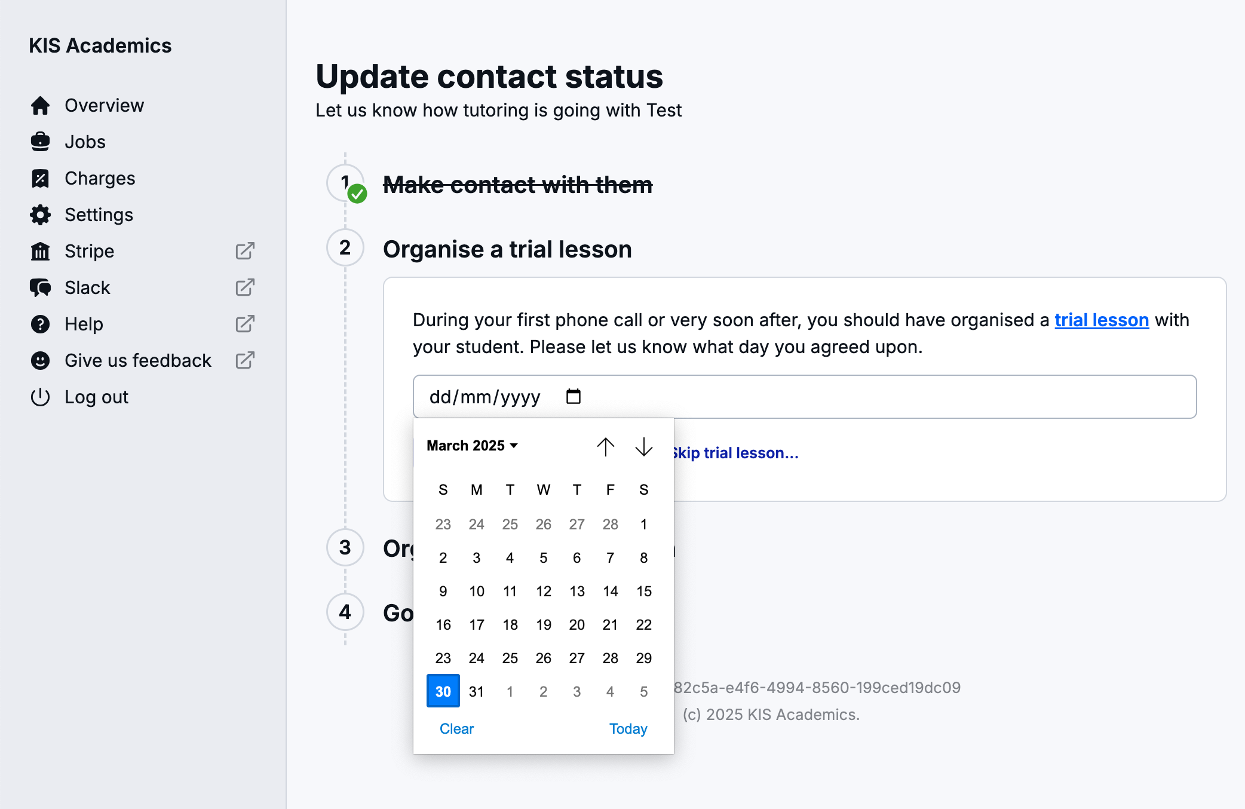The width and height of the screenshot is (1245, 809).
Task: Open Settings via the gear icon
Action: tap(40, 215)
